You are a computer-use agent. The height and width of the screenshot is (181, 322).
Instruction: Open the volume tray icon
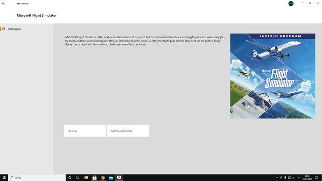[x=293, y=178]
